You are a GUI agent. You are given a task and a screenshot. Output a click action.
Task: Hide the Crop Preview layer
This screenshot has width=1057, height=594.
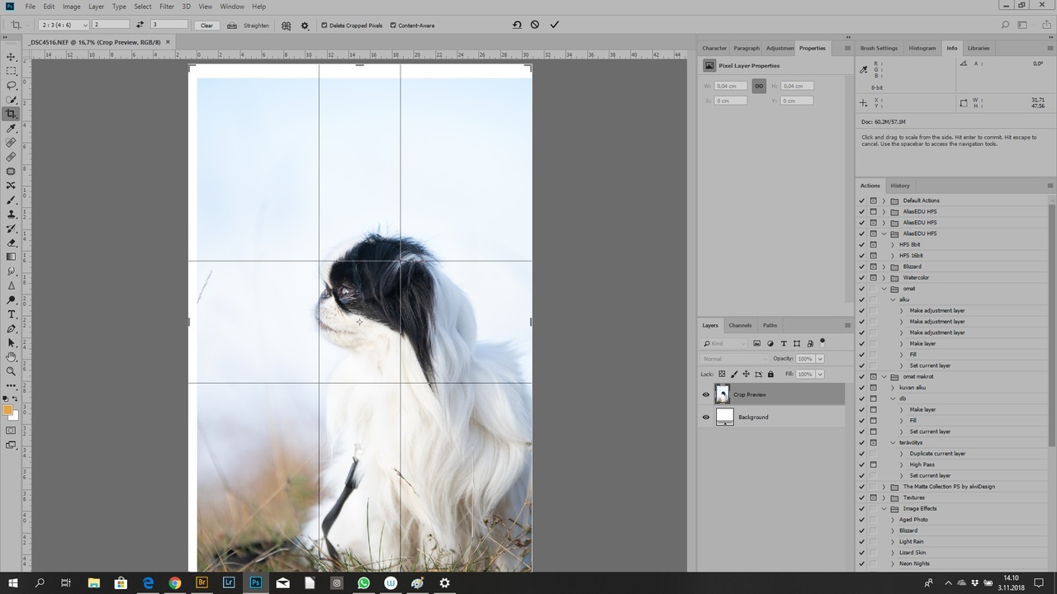tap(705, 394)
